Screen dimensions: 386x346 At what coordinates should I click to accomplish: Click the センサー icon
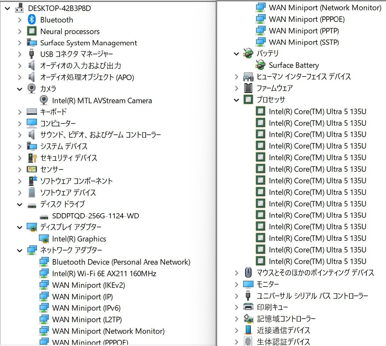[x=32, y=169]
